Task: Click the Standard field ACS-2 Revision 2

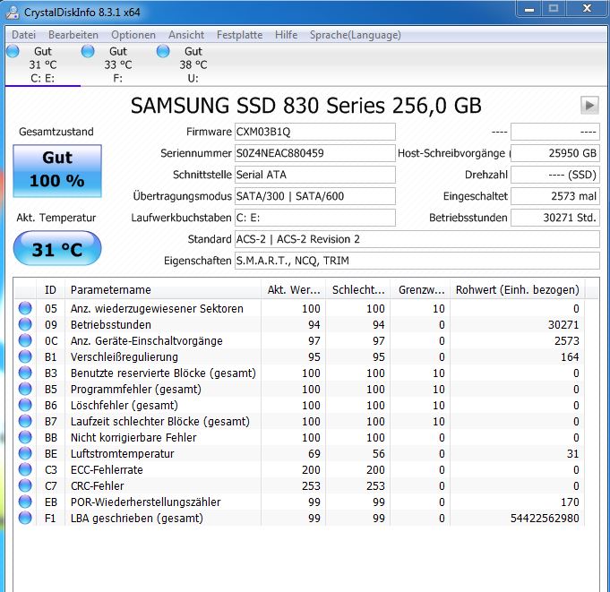Action: pyautogui.click(x=417, y=239)
